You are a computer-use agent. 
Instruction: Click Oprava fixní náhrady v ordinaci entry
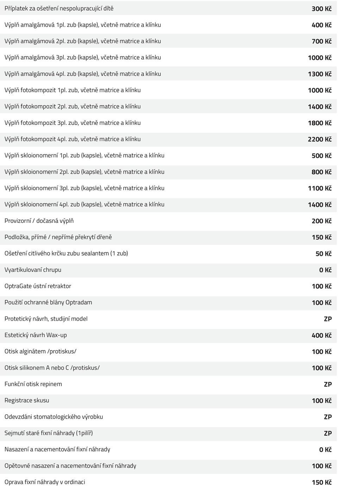coord(168,482)
